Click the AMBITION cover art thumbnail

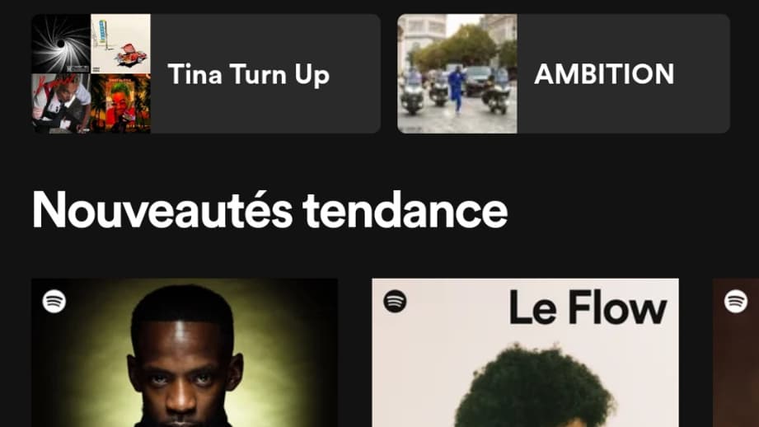pyautogui.click(x=457, y=73)
